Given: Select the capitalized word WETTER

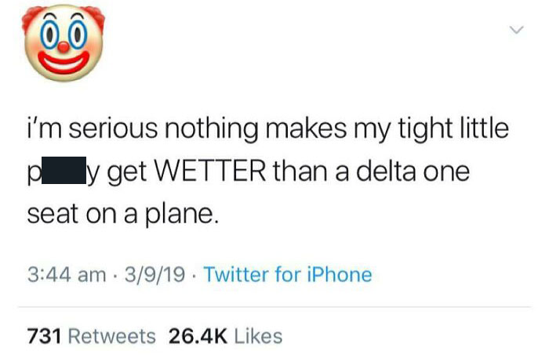Looking at the screenshot, I should (215, 171).
